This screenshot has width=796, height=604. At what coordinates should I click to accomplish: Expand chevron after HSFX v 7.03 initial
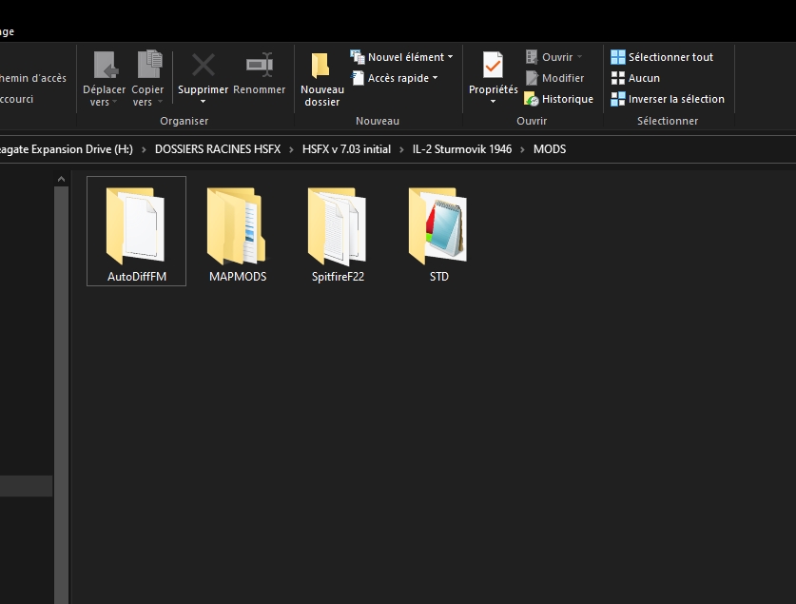coord(401,149)
